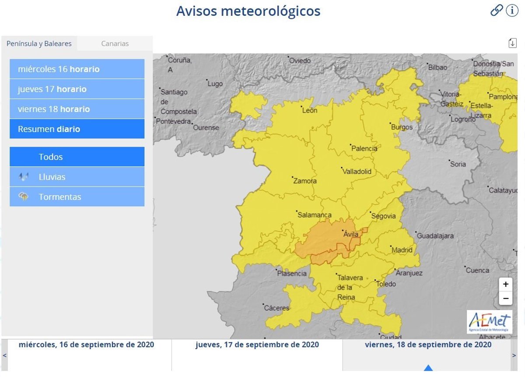
Task: Click the download map icon
Action: 512,43
